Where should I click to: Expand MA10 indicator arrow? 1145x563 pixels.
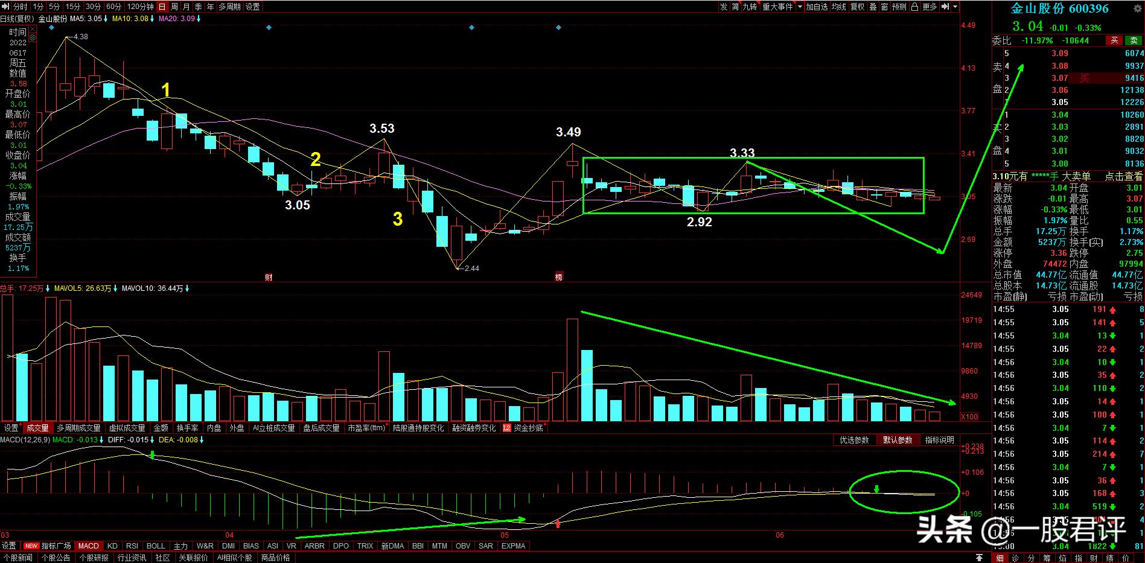pyautogui.click(x=152, y=19)
